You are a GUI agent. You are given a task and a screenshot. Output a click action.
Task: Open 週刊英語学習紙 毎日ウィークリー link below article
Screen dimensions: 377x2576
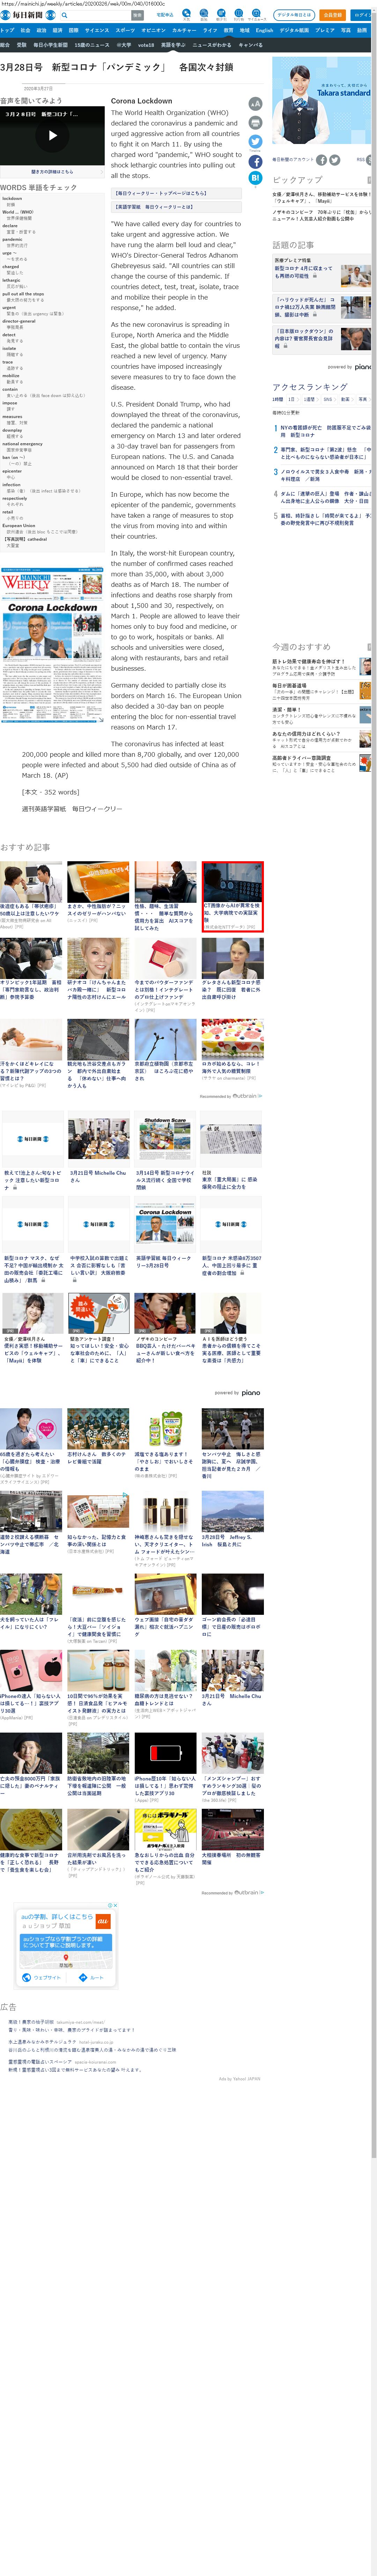[x=72, y=810]
